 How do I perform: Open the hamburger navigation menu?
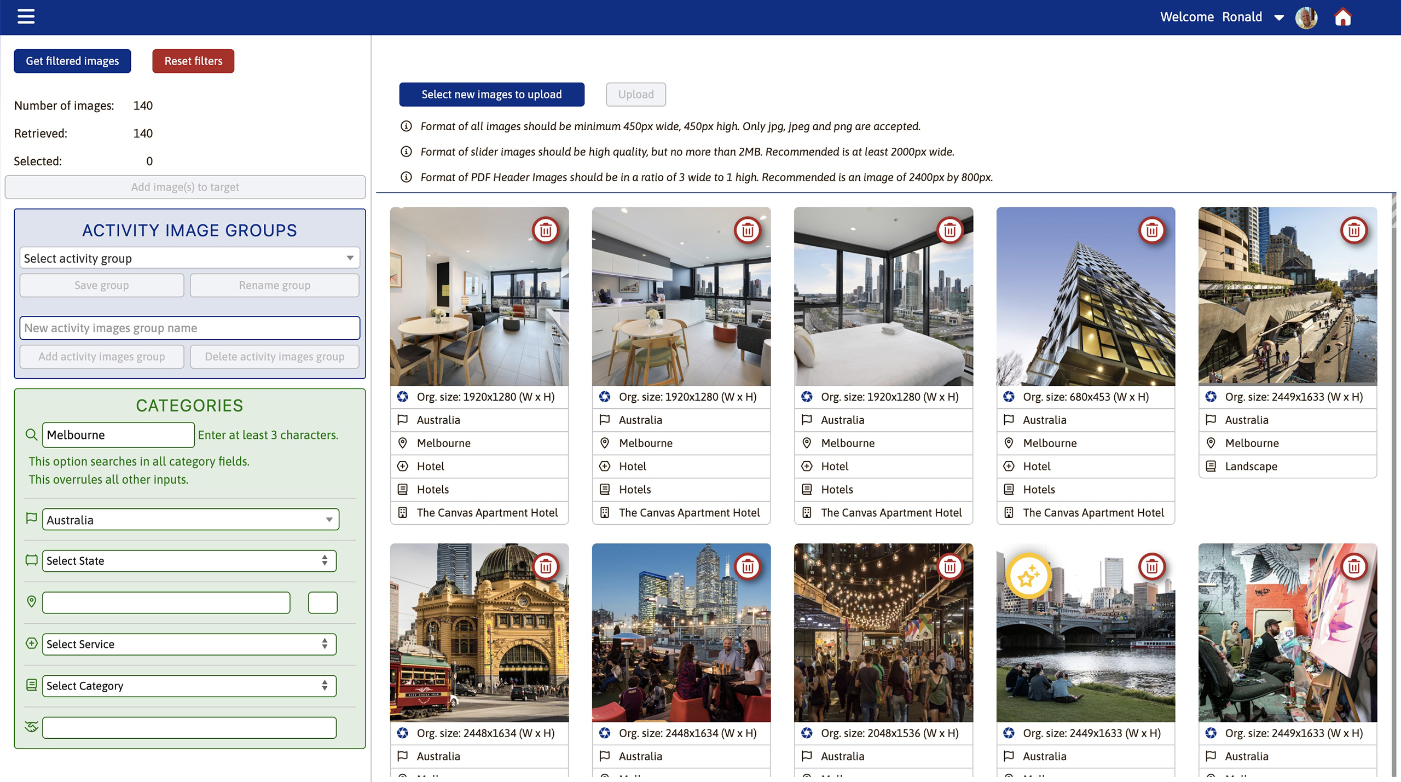click(25, 17)
